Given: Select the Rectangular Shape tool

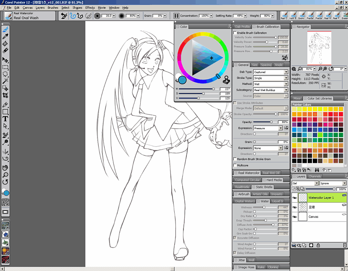Looking at the screenshot, I should click(5, 112).
